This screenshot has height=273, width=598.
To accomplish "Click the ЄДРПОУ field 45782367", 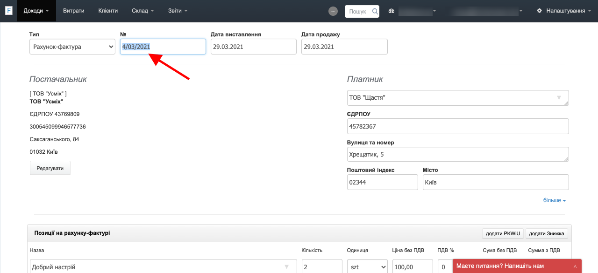I will coord(458,126).
